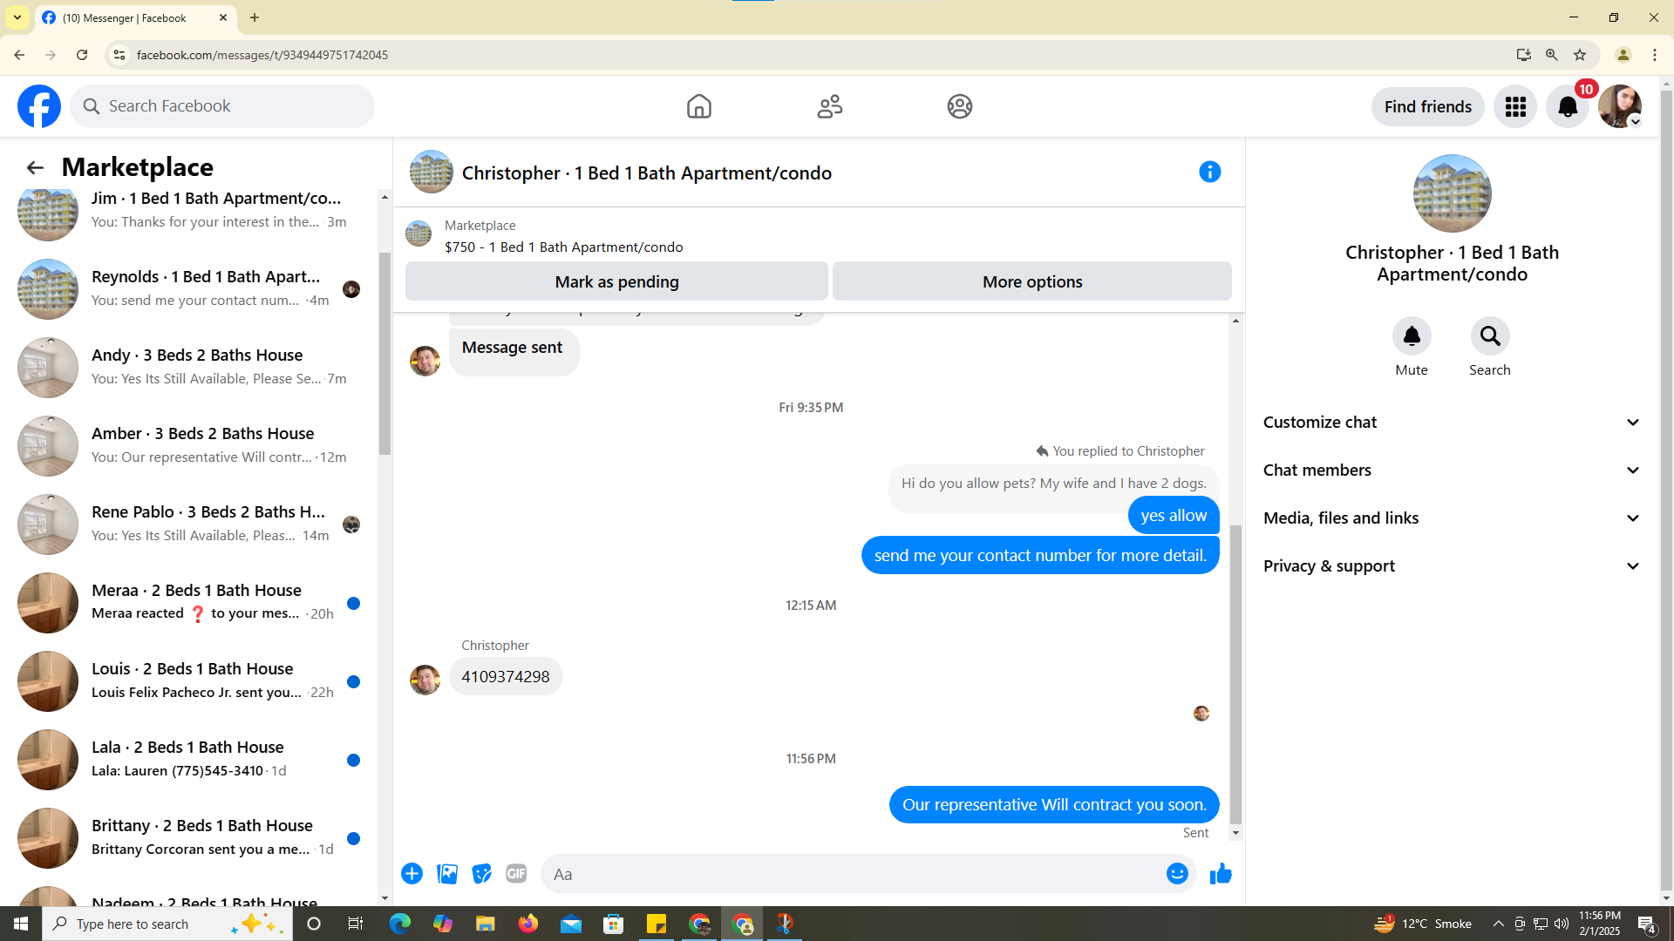This screenshot has height=941, width=1674.
Task: Attach a photo using the image icon
Action: pyautogui.click(x=447, y=873)
